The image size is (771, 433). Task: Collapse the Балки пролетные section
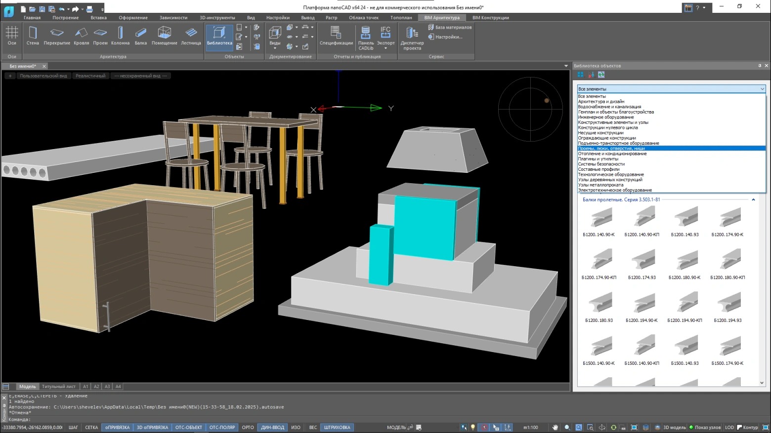point(753,200)
